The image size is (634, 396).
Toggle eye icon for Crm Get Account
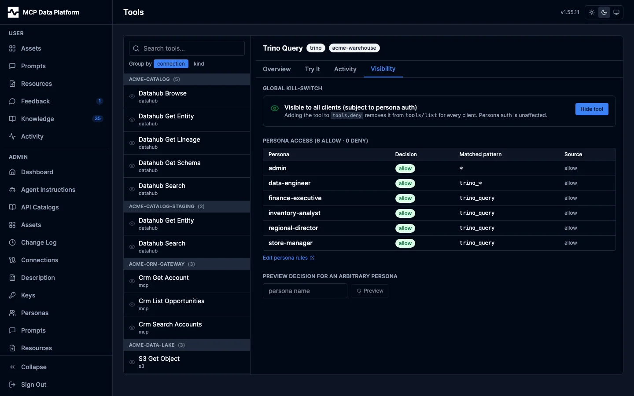point(132,281)
